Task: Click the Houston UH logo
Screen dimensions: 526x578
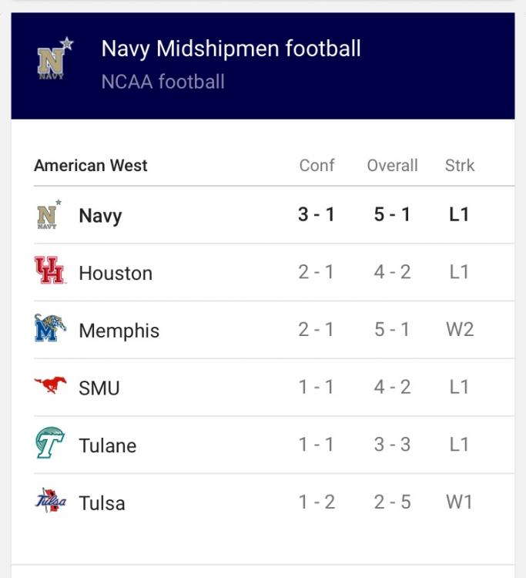Action: [x=50, y=271]
